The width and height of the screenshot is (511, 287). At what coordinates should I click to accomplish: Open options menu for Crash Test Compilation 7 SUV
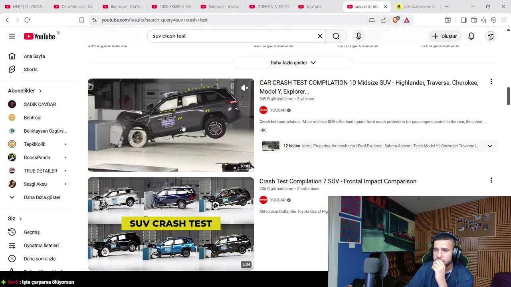(491, 180)
